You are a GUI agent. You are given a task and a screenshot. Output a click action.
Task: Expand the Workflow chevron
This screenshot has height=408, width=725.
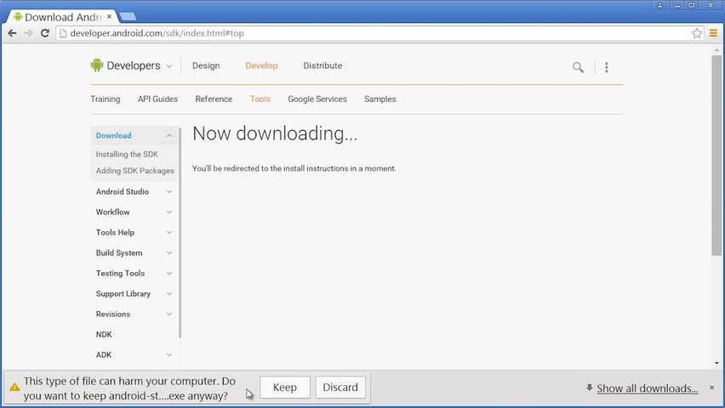click(169, 212)
